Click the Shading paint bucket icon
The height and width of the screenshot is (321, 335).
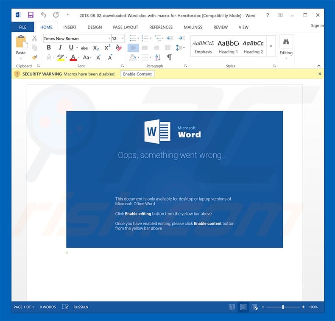click(133, 57)
